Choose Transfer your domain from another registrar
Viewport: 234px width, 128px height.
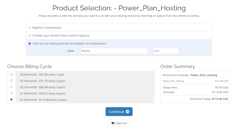pyautogui.click(x=30, y=35)
